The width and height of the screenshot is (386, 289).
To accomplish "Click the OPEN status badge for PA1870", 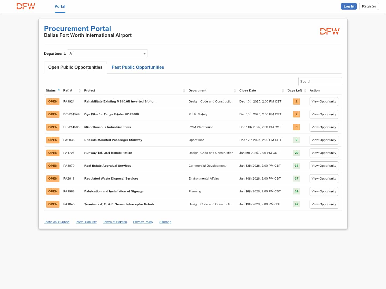I will point(53,166).
